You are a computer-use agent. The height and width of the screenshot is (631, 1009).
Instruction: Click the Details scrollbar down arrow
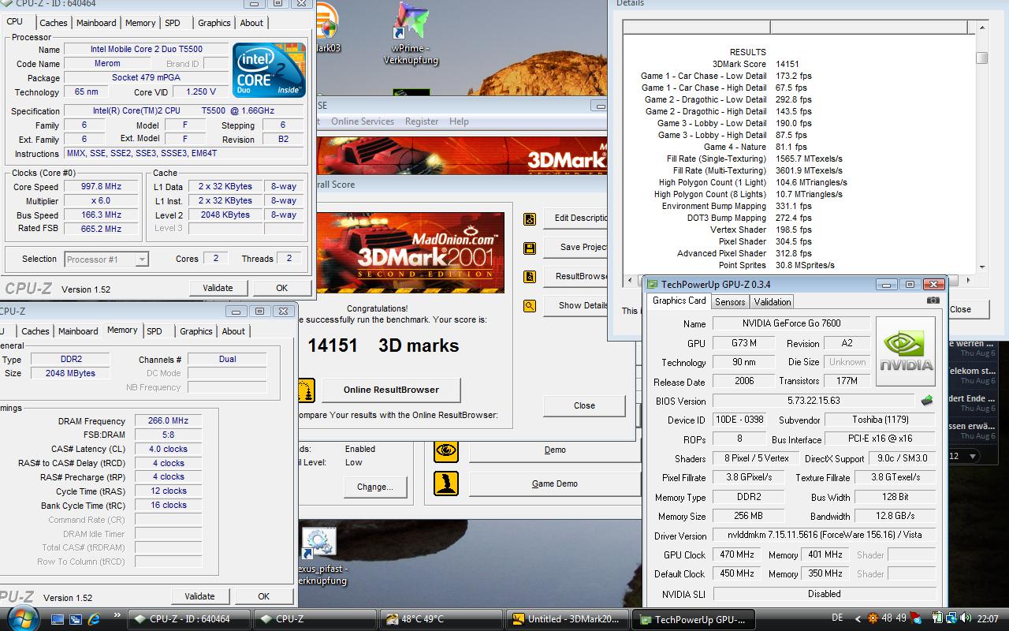pyautogui.click(x=981, y=267)
